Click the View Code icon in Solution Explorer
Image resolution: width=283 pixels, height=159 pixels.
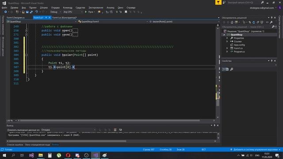tap(267, 23)
